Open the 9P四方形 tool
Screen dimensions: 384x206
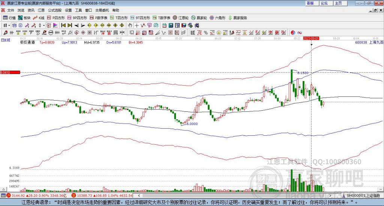pos(77,18)
